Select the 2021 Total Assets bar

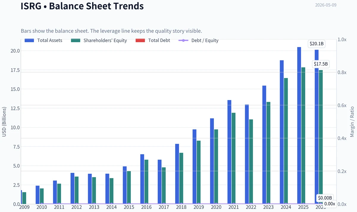click(229, 152)
